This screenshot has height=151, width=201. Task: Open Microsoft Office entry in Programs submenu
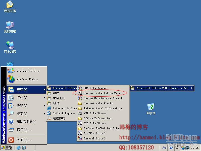coord(62,88)
